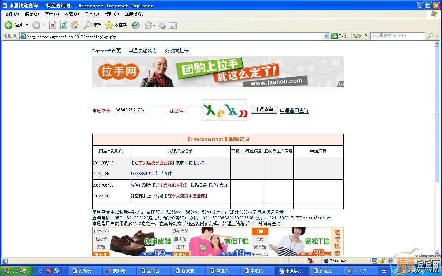Switch to the 多尼克 taskbar window
The height and width of the screenshot is (276, 442).
pos(326,271)
